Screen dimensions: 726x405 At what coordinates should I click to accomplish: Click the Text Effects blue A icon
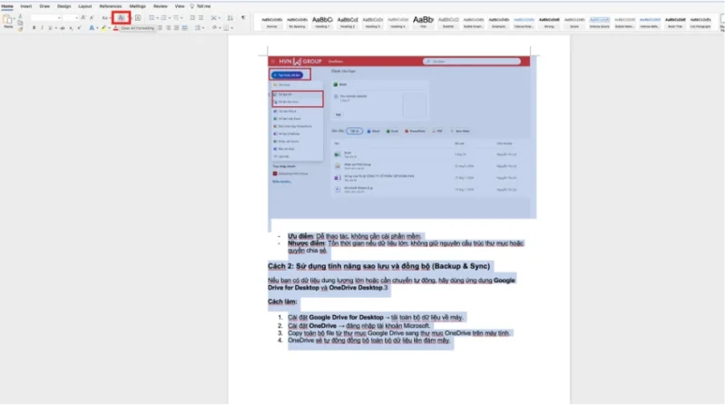92,28
